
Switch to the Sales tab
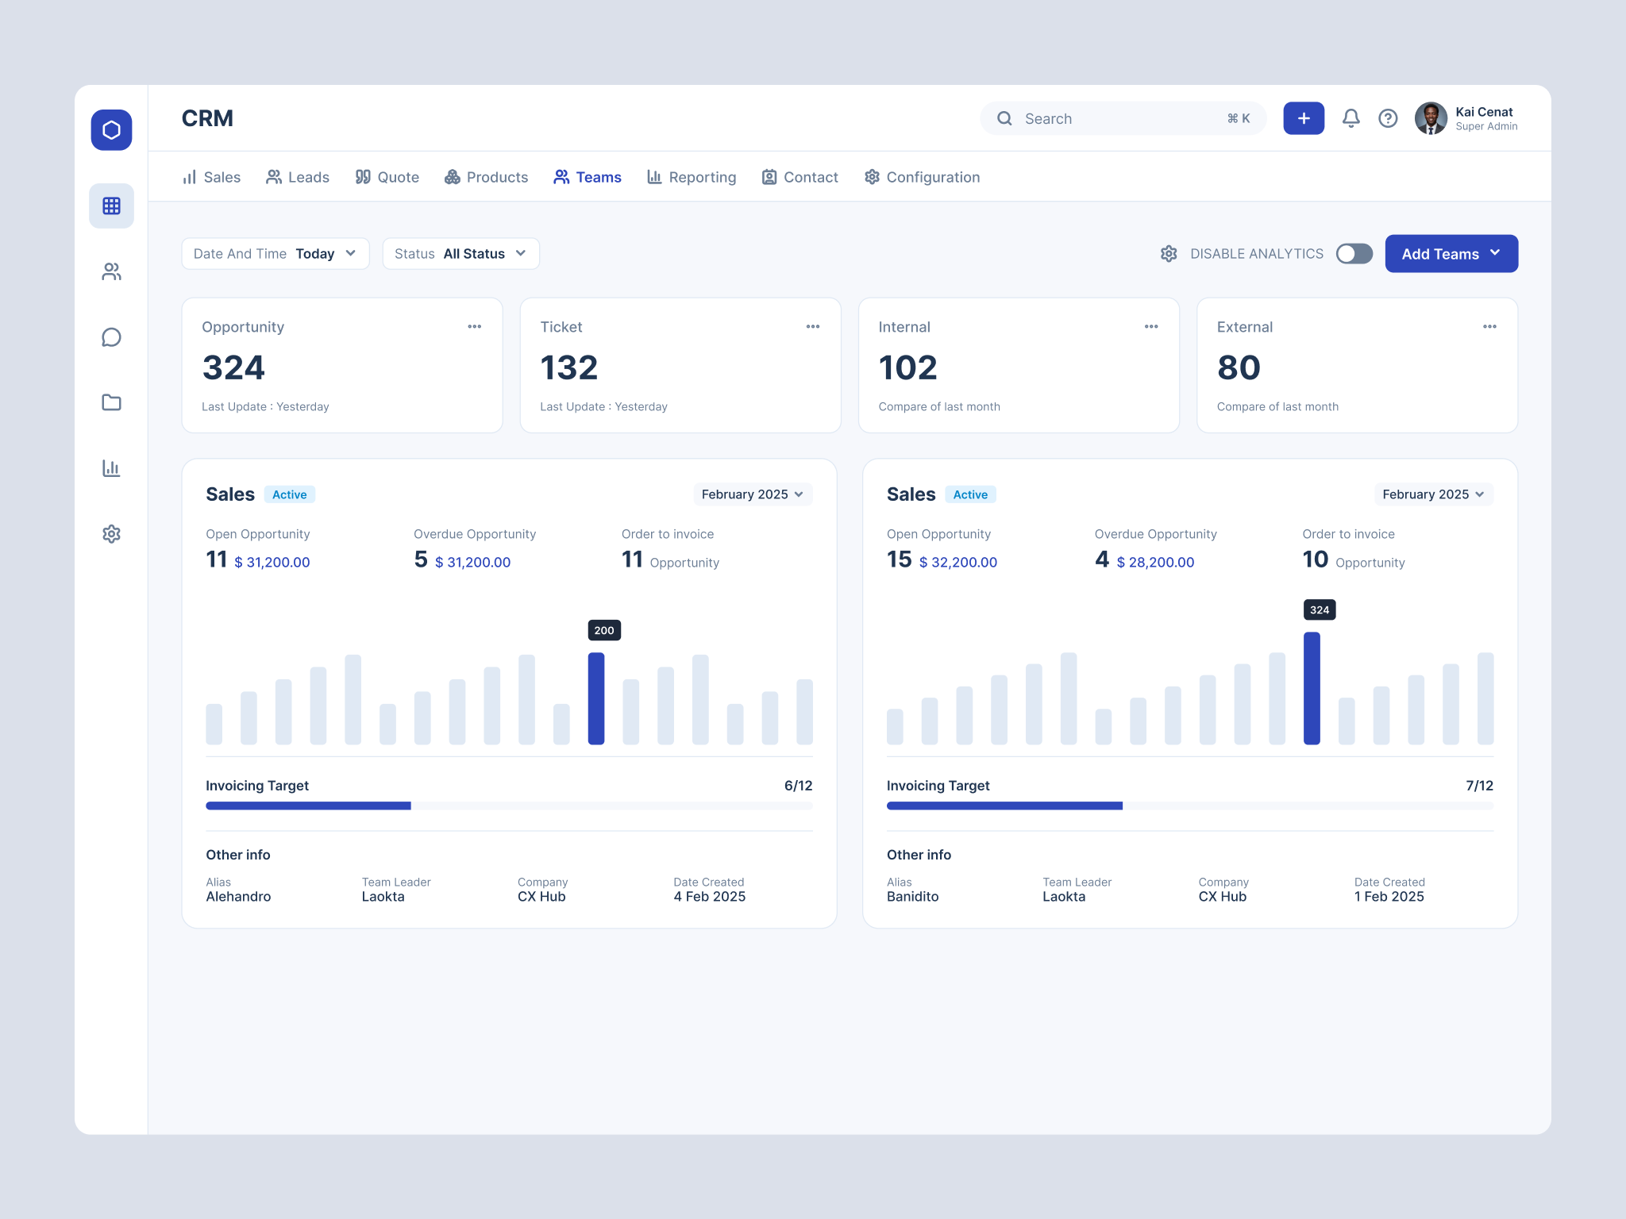[x=211, y=177]
